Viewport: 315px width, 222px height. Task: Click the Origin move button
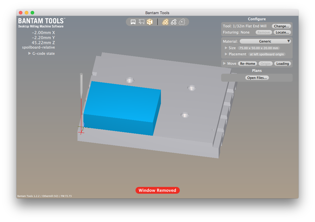[265, 64]
